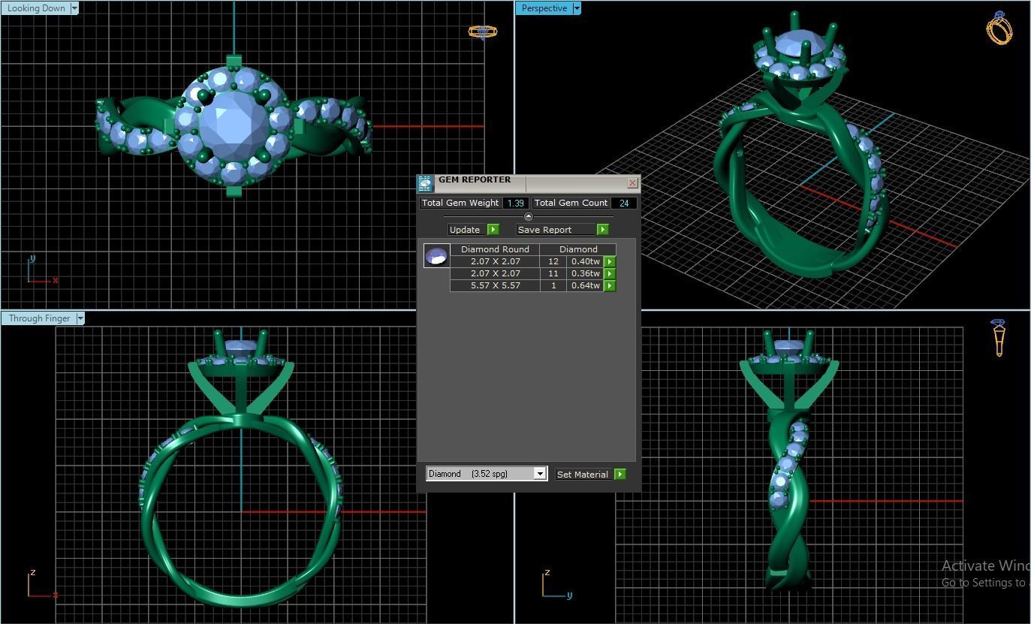
Task: Click the Total Gem Count value 24
Action: pyautogui.click(x=623, y=203)
